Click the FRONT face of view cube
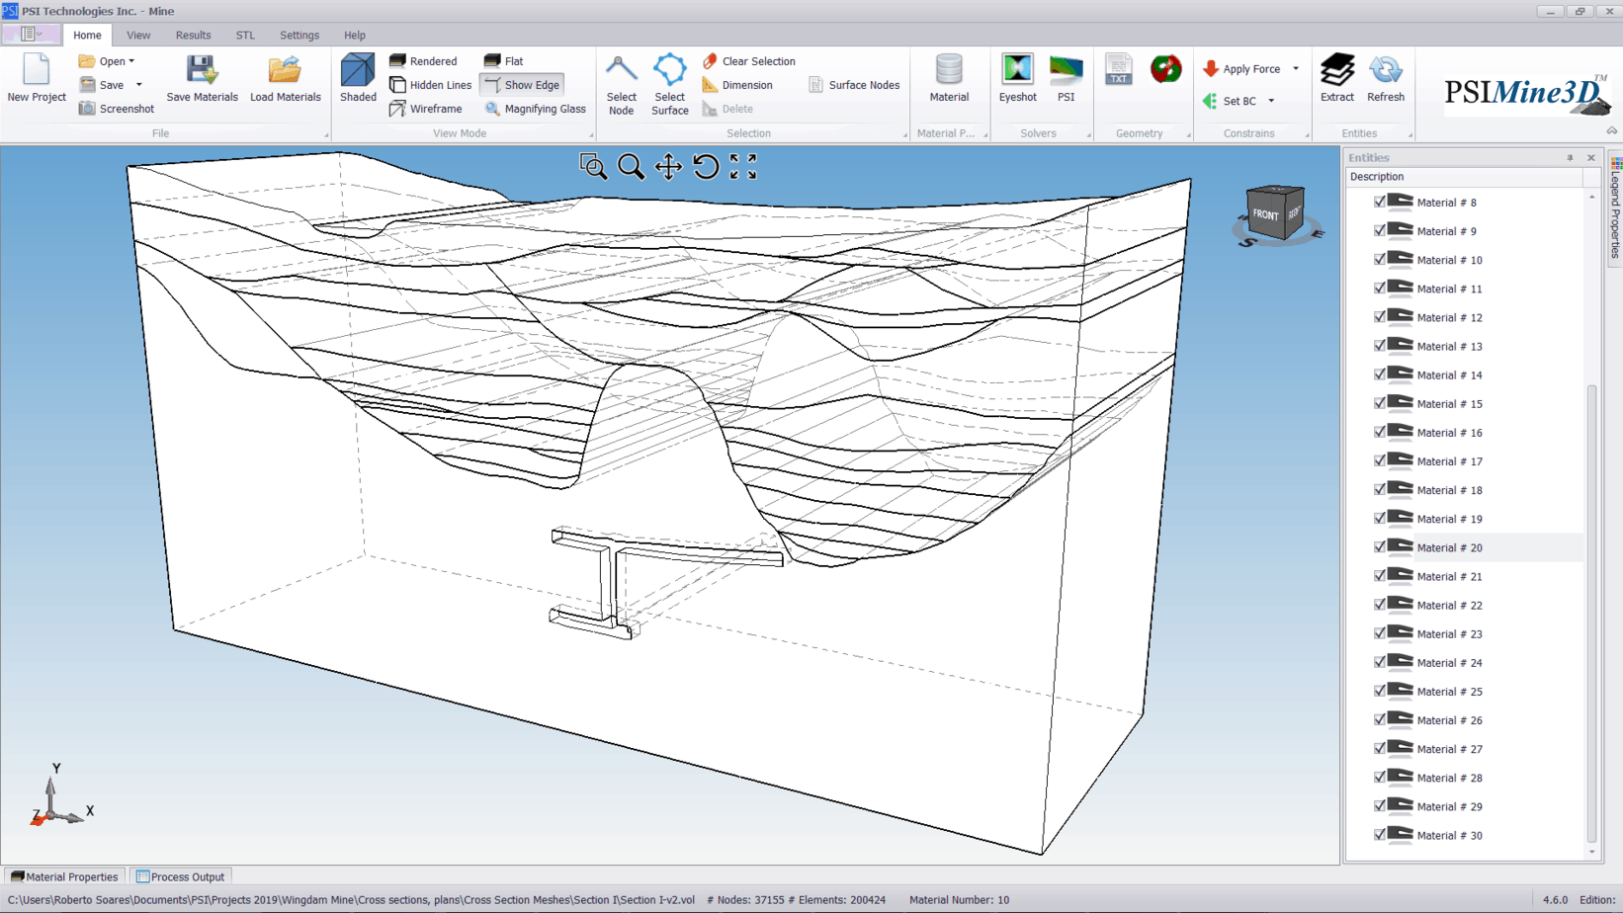 point(1265,214)
